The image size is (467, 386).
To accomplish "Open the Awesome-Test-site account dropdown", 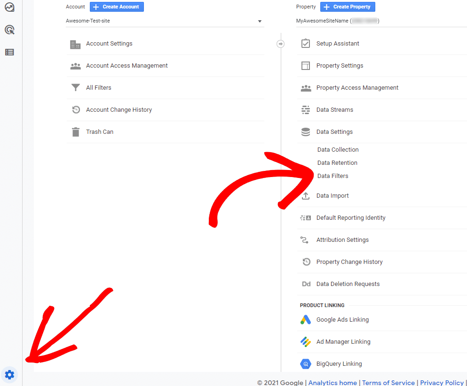I will (165, 21).
